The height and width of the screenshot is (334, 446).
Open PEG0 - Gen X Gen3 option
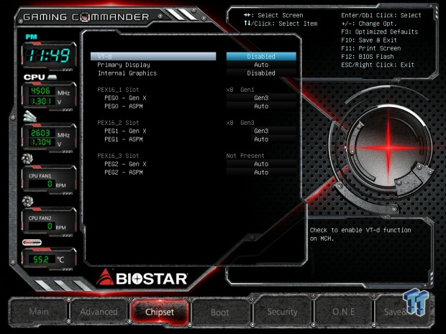tap(261, 98)
